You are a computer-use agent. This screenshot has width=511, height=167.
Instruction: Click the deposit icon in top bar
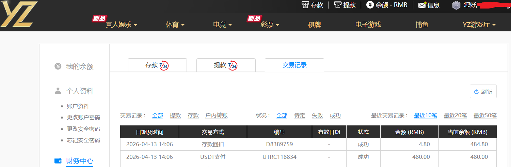coord(305,5)
